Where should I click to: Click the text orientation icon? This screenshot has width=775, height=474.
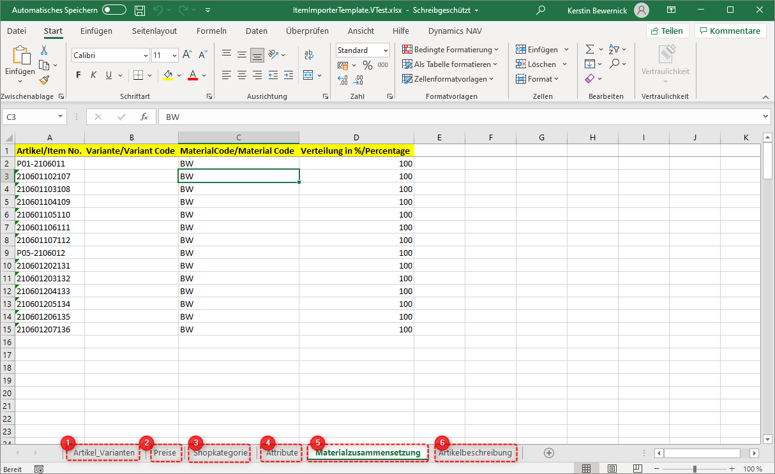click(x=274, y=55)
